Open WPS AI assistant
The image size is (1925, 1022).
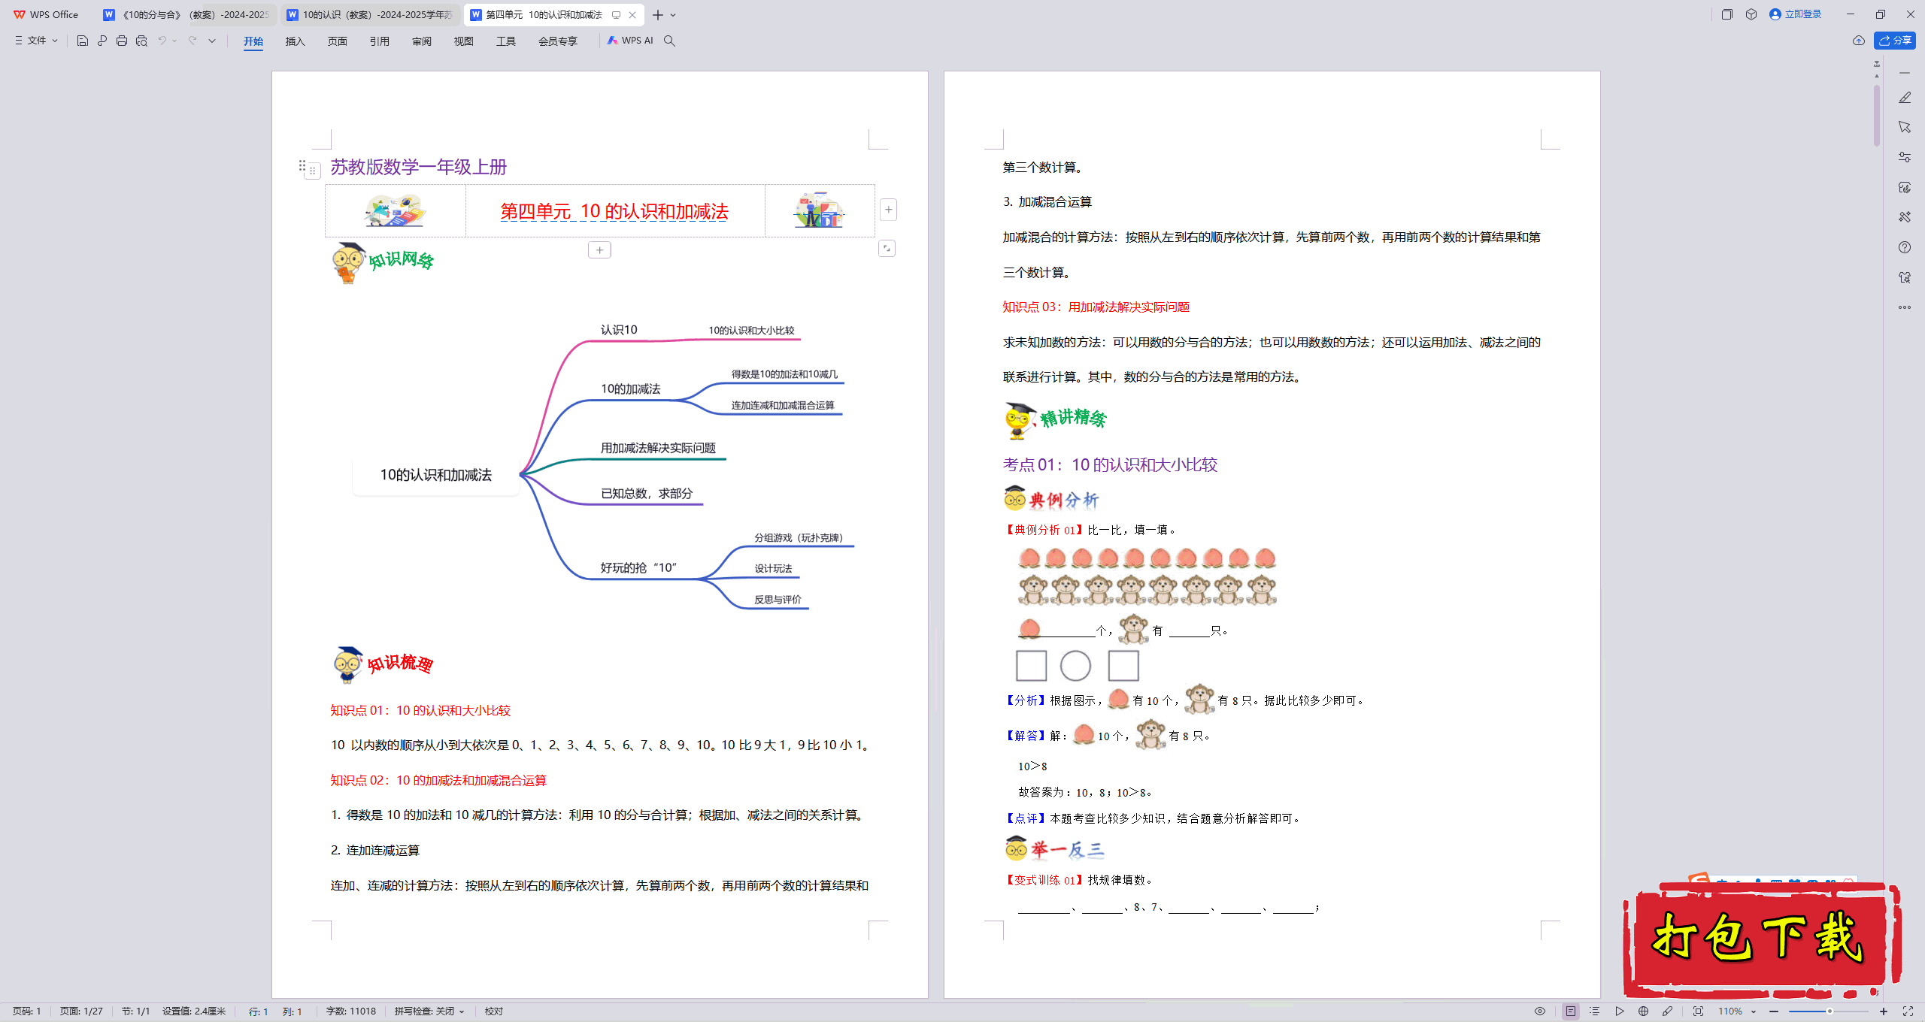[x=630, y=41]
